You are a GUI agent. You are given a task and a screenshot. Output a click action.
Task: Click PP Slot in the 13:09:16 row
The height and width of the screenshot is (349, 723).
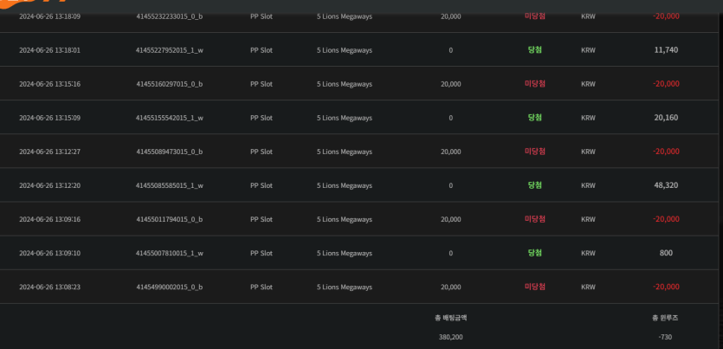[261, 219]
